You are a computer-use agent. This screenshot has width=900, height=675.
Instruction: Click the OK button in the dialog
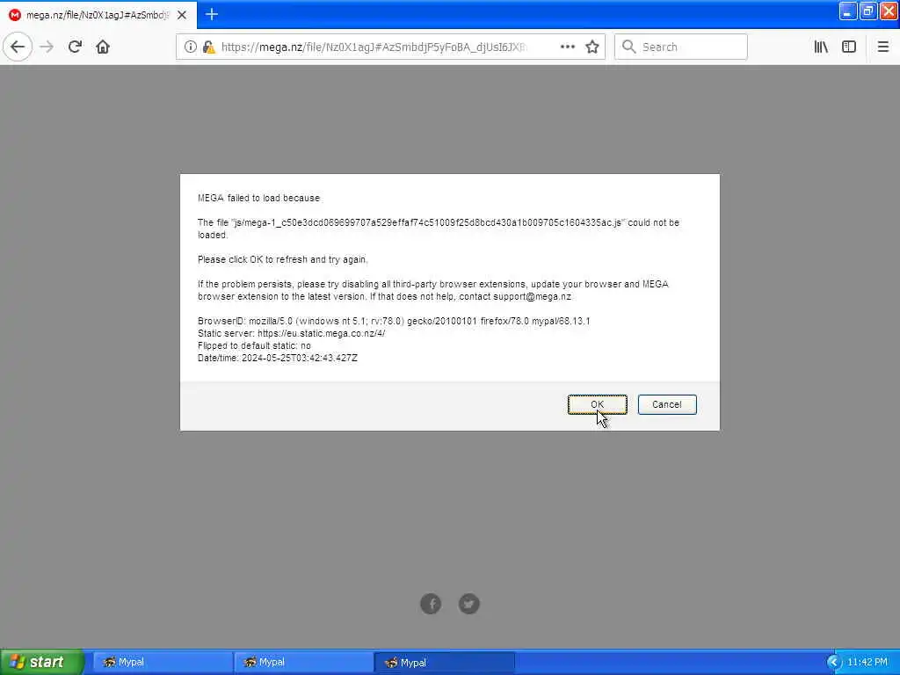click(597, 404)
